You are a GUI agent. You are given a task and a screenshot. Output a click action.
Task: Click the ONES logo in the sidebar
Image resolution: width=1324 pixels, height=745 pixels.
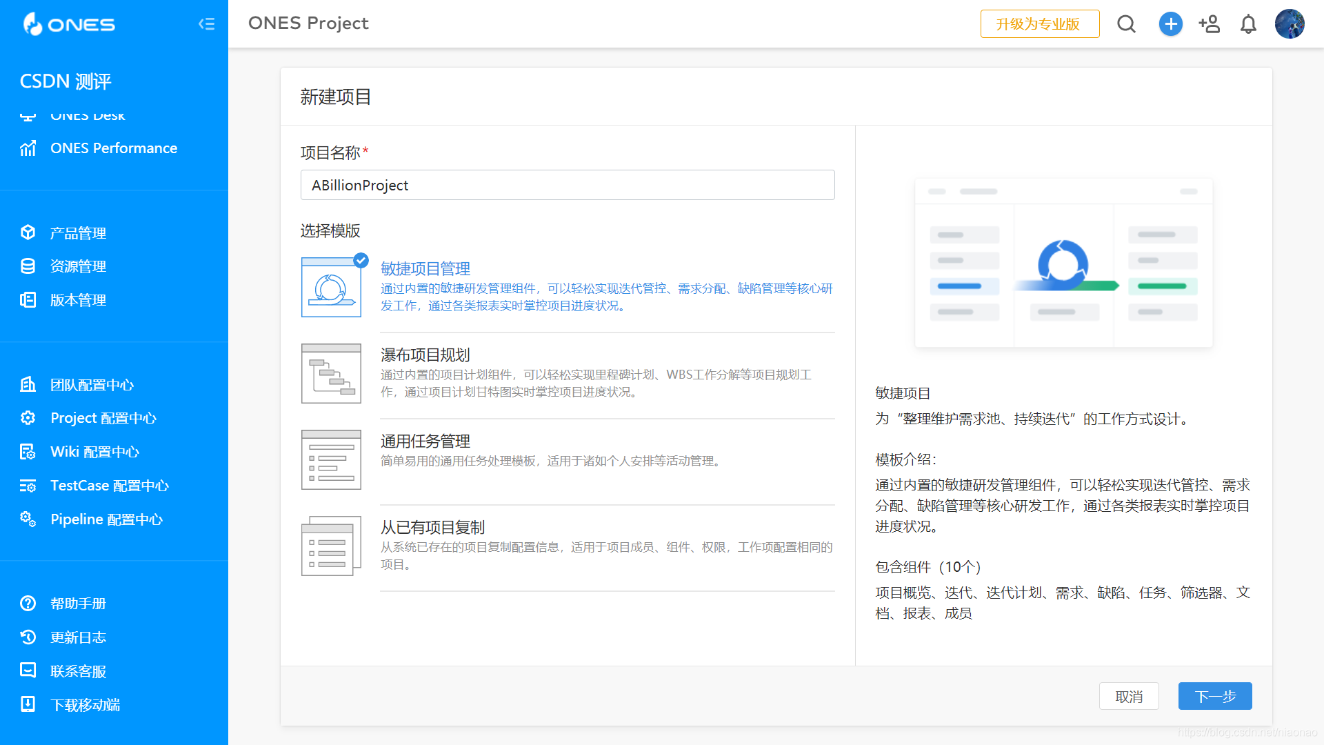[69, 24]
